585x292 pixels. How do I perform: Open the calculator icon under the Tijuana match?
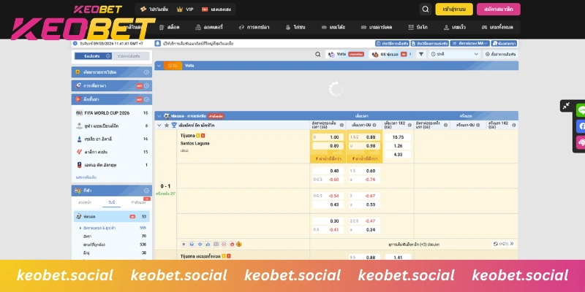(x=192, y=245)
